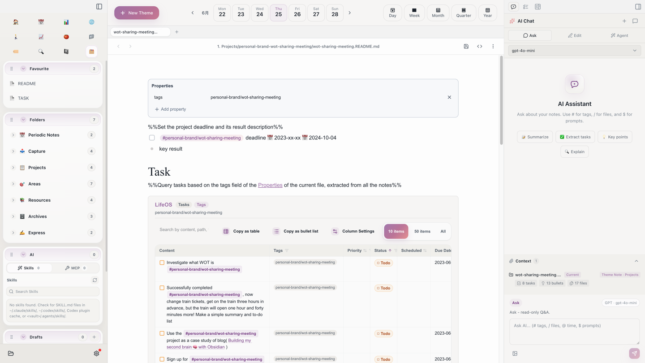Screen dimensions: 645x363
Task: Refresh the Skills list
Action: point(95,280)
